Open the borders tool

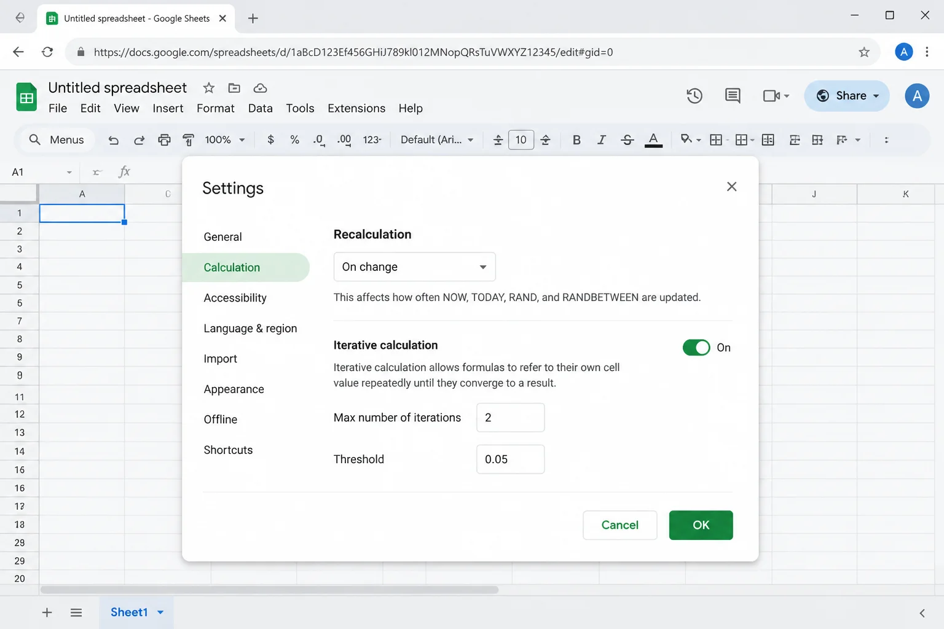[x=716, y=140]
